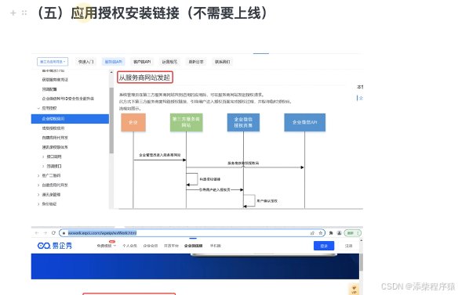Switch to the 服务端API tab

[x=114, y=62]
